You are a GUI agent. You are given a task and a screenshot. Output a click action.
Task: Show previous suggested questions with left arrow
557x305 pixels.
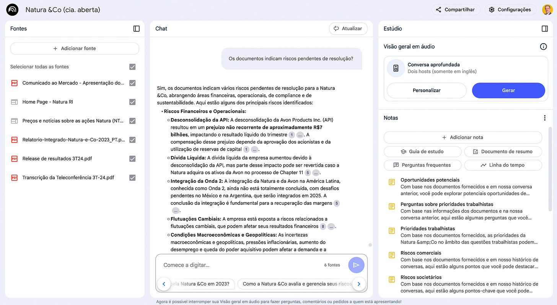click(x=164, y=284)
